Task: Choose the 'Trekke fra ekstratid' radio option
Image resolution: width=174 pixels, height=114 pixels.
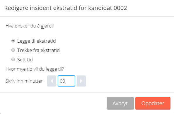Action: pos(13,50)
